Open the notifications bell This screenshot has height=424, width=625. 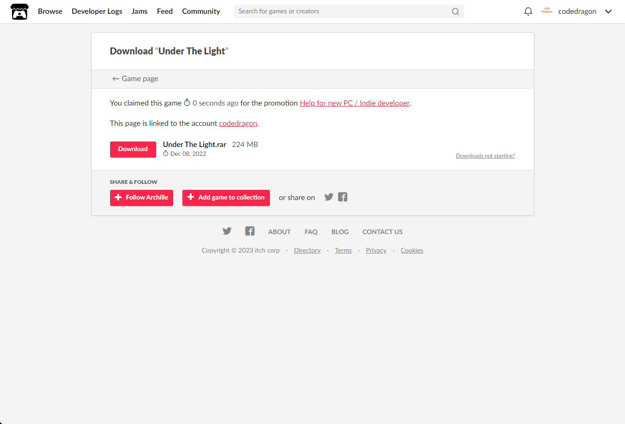click(528, 12)
